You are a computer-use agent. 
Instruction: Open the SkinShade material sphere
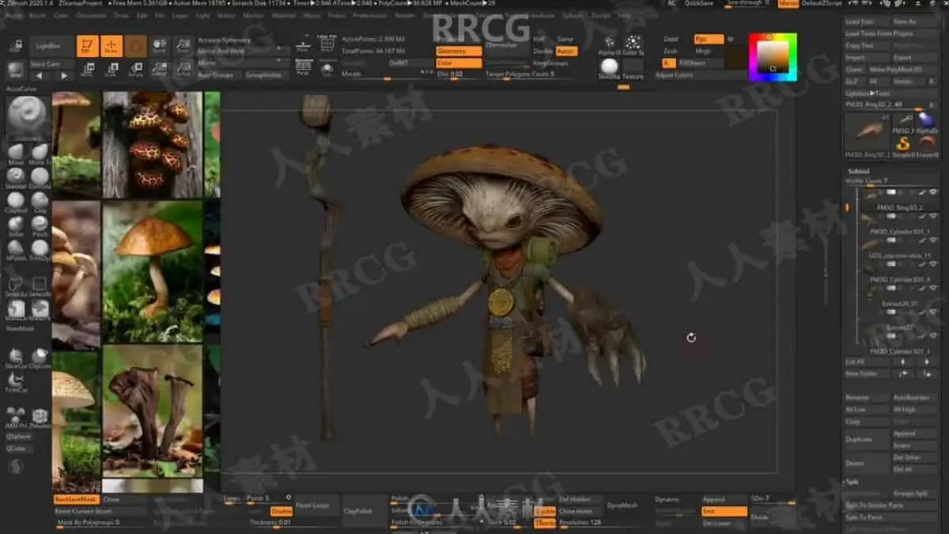tap(609, 66)
